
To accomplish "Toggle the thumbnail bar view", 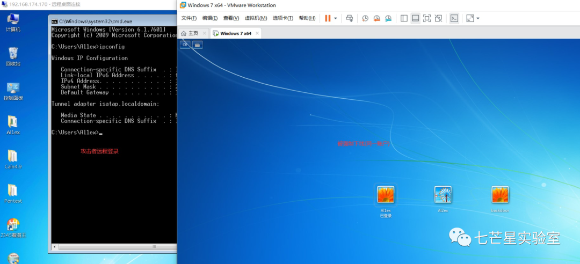I will pos(415,18).
